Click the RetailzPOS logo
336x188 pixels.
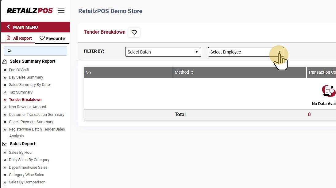click(x=30, y=11)
